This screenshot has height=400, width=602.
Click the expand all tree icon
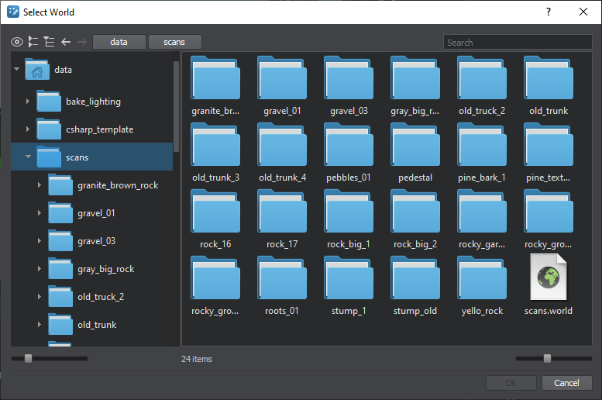click(x=33, y=42)
